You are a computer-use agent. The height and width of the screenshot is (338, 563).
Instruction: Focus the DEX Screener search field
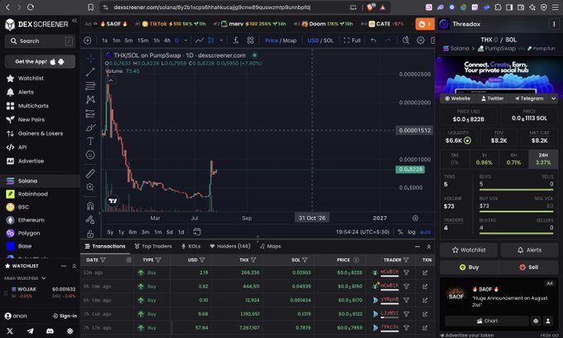(40, 41)
